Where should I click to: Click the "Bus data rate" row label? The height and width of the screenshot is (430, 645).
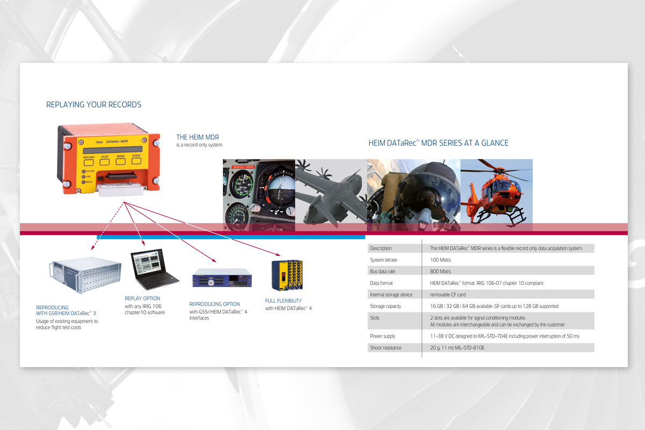[x=383, y=271]
